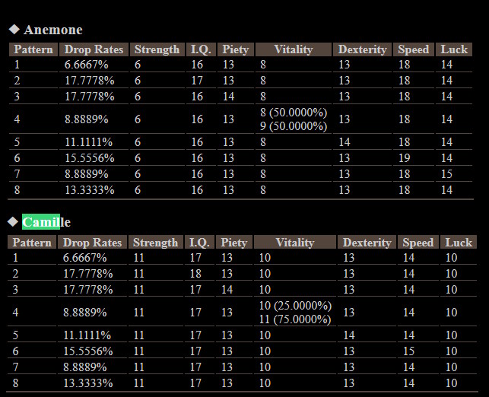Select Luck header in Camille table
Screen dimensions: 489x397
pos(459,243)
